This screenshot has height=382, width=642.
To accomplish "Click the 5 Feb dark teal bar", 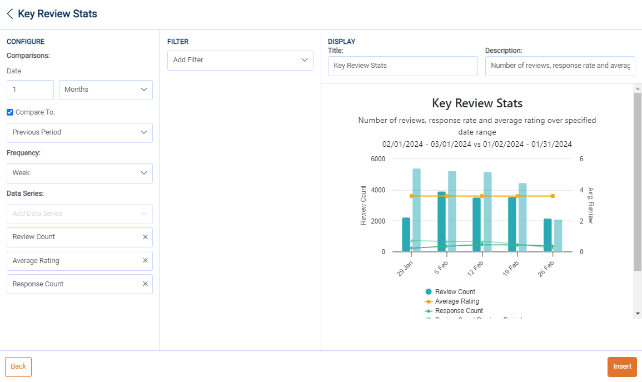I will (441, 222).
